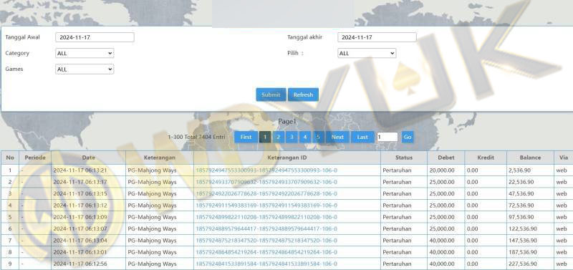Screen dimensions: 573x270
Task: Click balance value 97,536.90
Action: coord(521,217)
